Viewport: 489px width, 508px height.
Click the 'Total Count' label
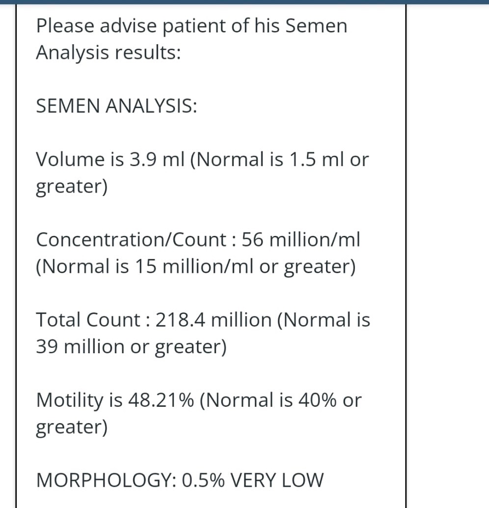point(88,320)
